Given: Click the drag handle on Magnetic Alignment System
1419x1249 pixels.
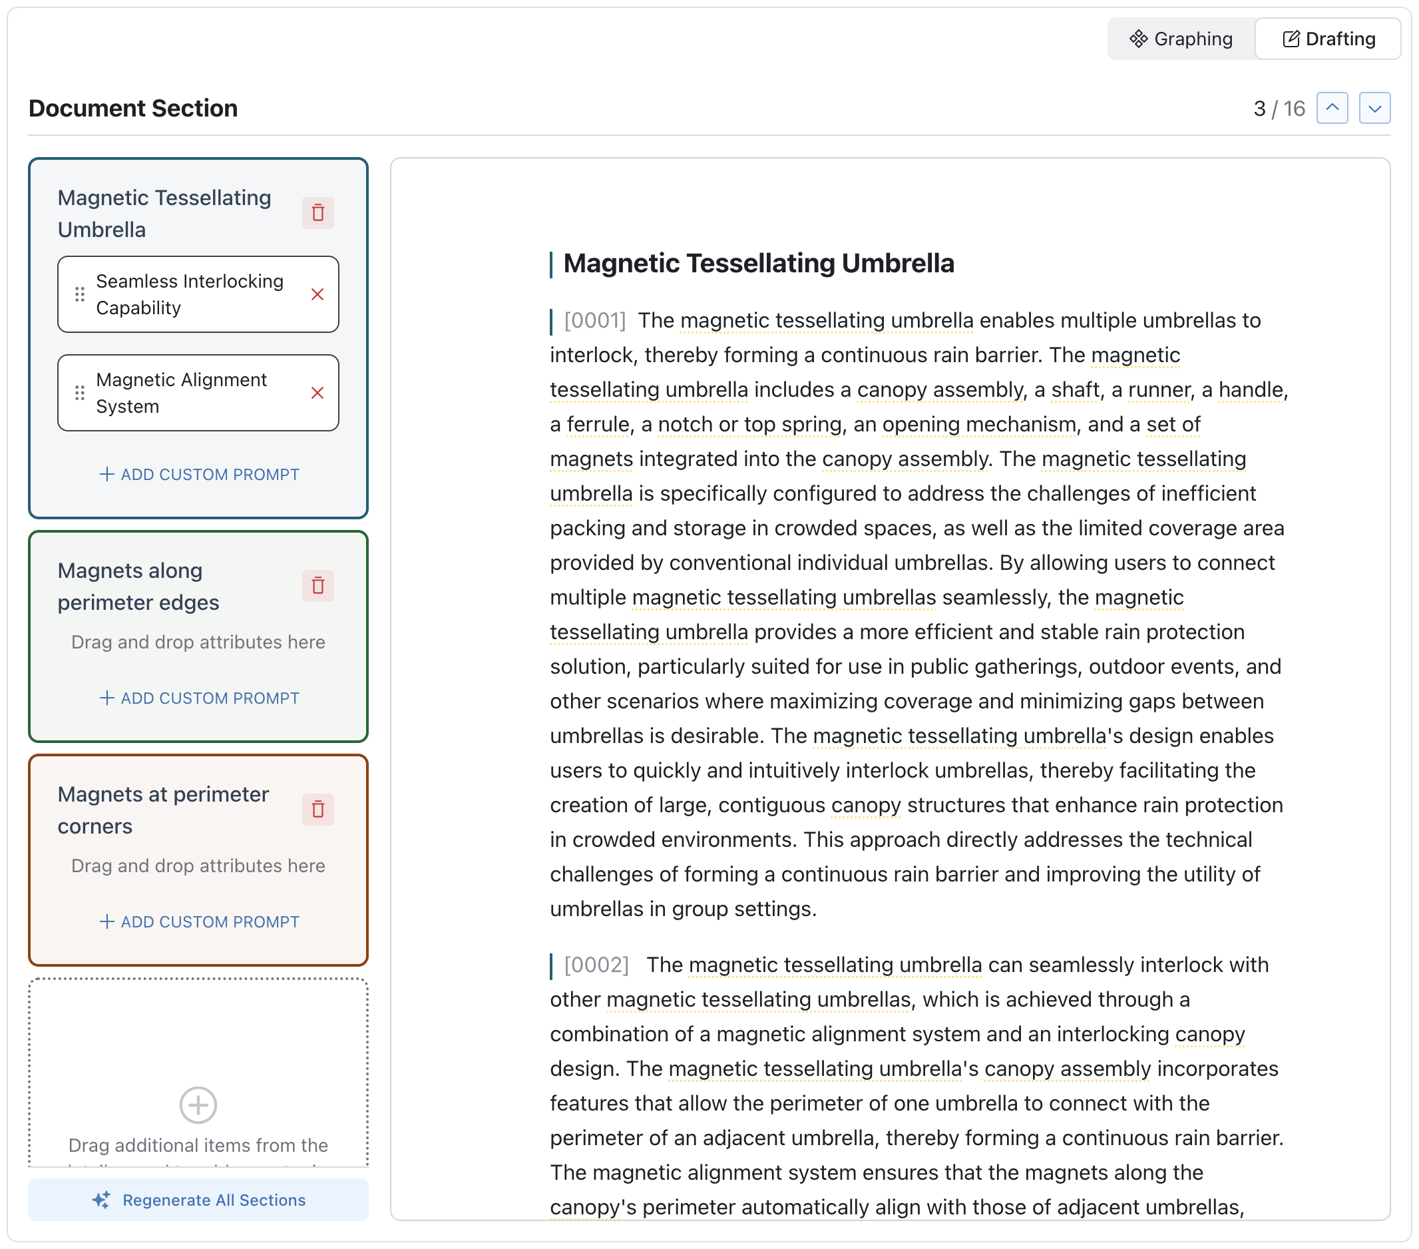Looking at the screenshot, I should pyautogui.click(x=79, y=393).
